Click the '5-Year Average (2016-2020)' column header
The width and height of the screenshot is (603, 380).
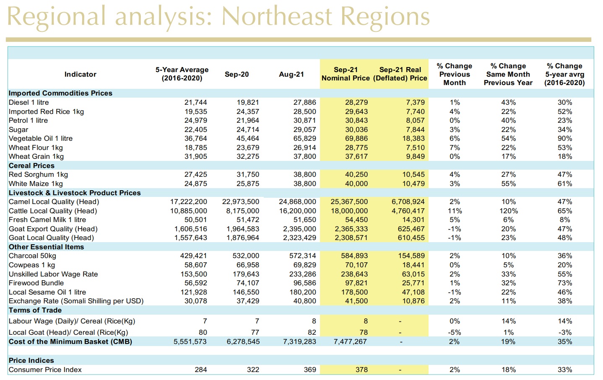click(182, 74)
